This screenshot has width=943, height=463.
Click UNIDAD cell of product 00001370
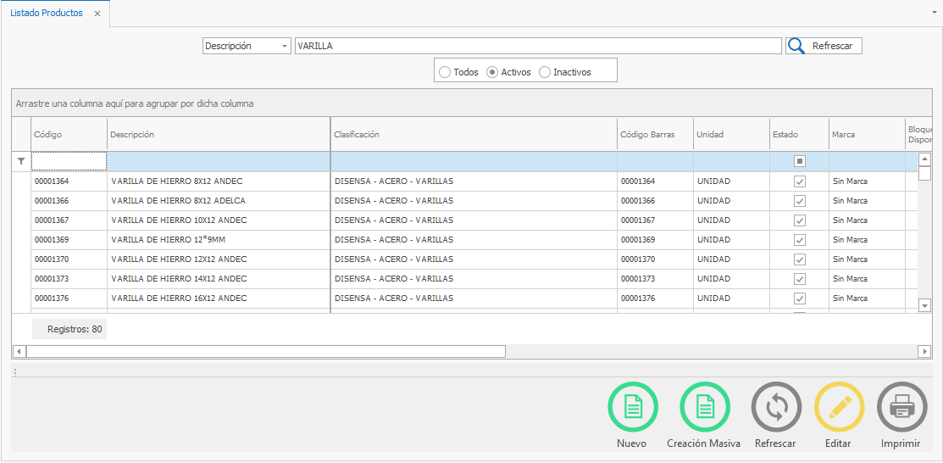(x=731, y=259)
